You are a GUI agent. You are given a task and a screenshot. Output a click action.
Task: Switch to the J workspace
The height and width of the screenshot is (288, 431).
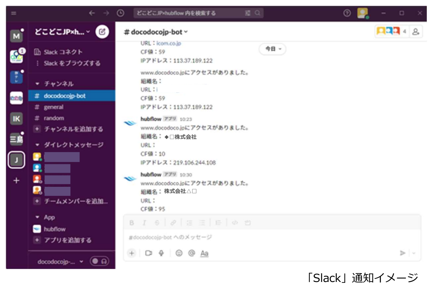(17, 160)
